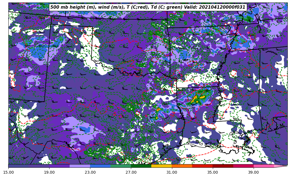The width and height of the screenshot is (290, 177).
Task: Click the leftmost slate-blue colorbar segment after 15.00
Action: point(18,166)
